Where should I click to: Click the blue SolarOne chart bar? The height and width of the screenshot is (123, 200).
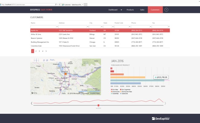(x=126, y=83)
